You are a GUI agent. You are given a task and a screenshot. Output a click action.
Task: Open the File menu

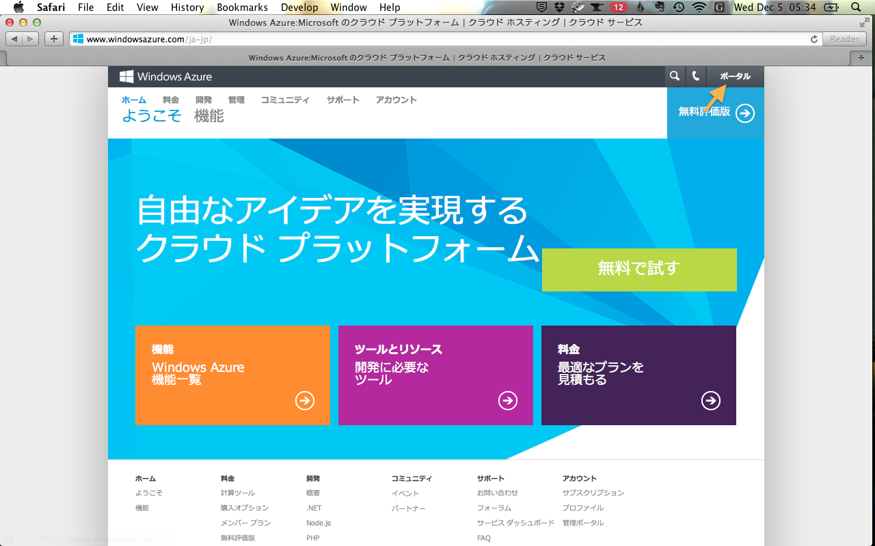(x=86, y=8)
